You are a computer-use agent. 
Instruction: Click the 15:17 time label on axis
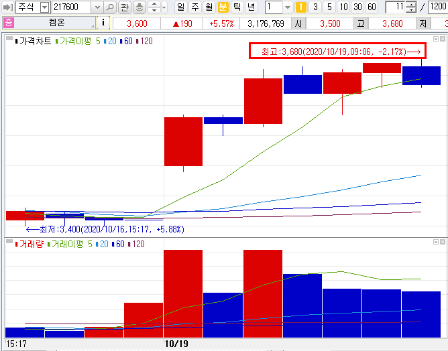[16, 344]
